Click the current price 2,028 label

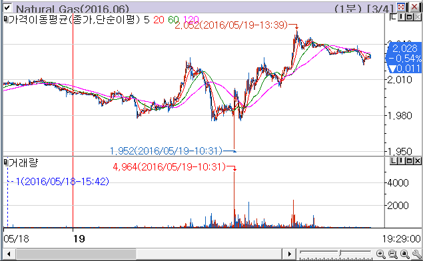(x=405, y=49)
